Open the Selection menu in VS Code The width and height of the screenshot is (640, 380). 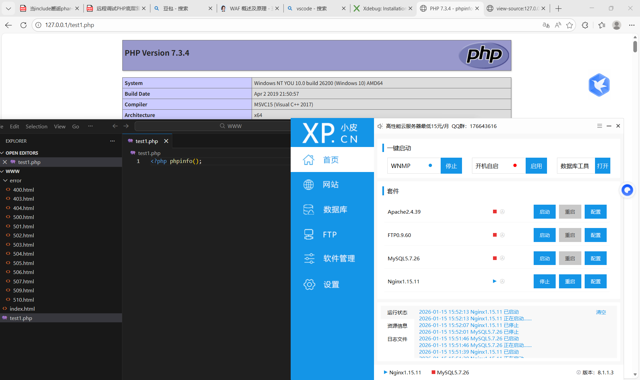point(36,127)
